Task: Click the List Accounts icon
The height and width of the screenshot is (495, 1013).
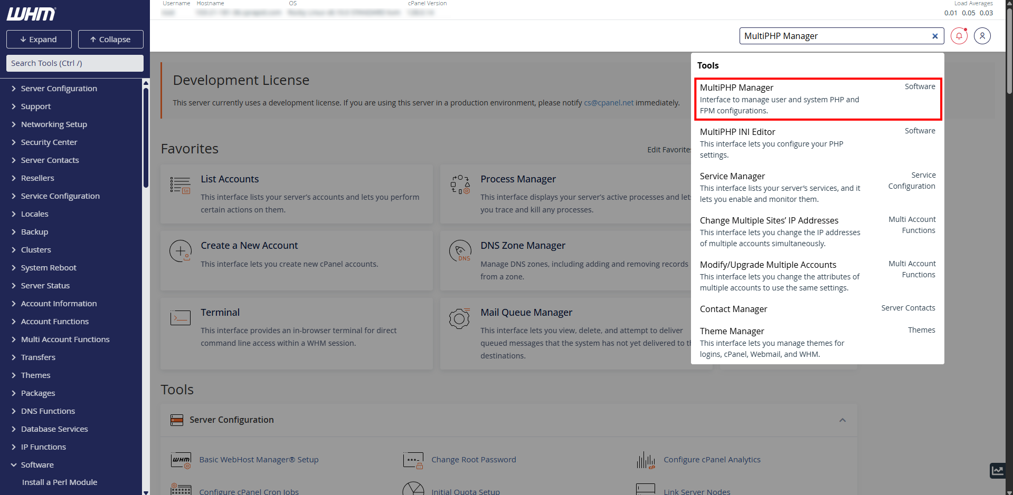Action: [180, 185]
